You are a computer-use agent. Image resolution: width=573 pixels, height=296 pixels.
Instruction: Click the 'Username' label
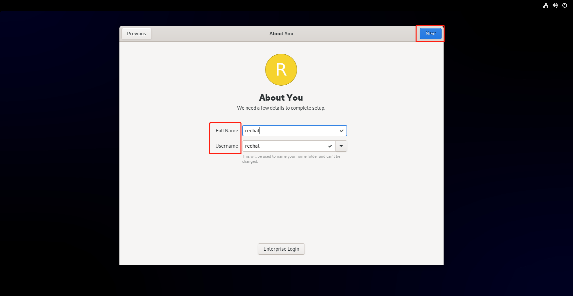tap(227, 146)
